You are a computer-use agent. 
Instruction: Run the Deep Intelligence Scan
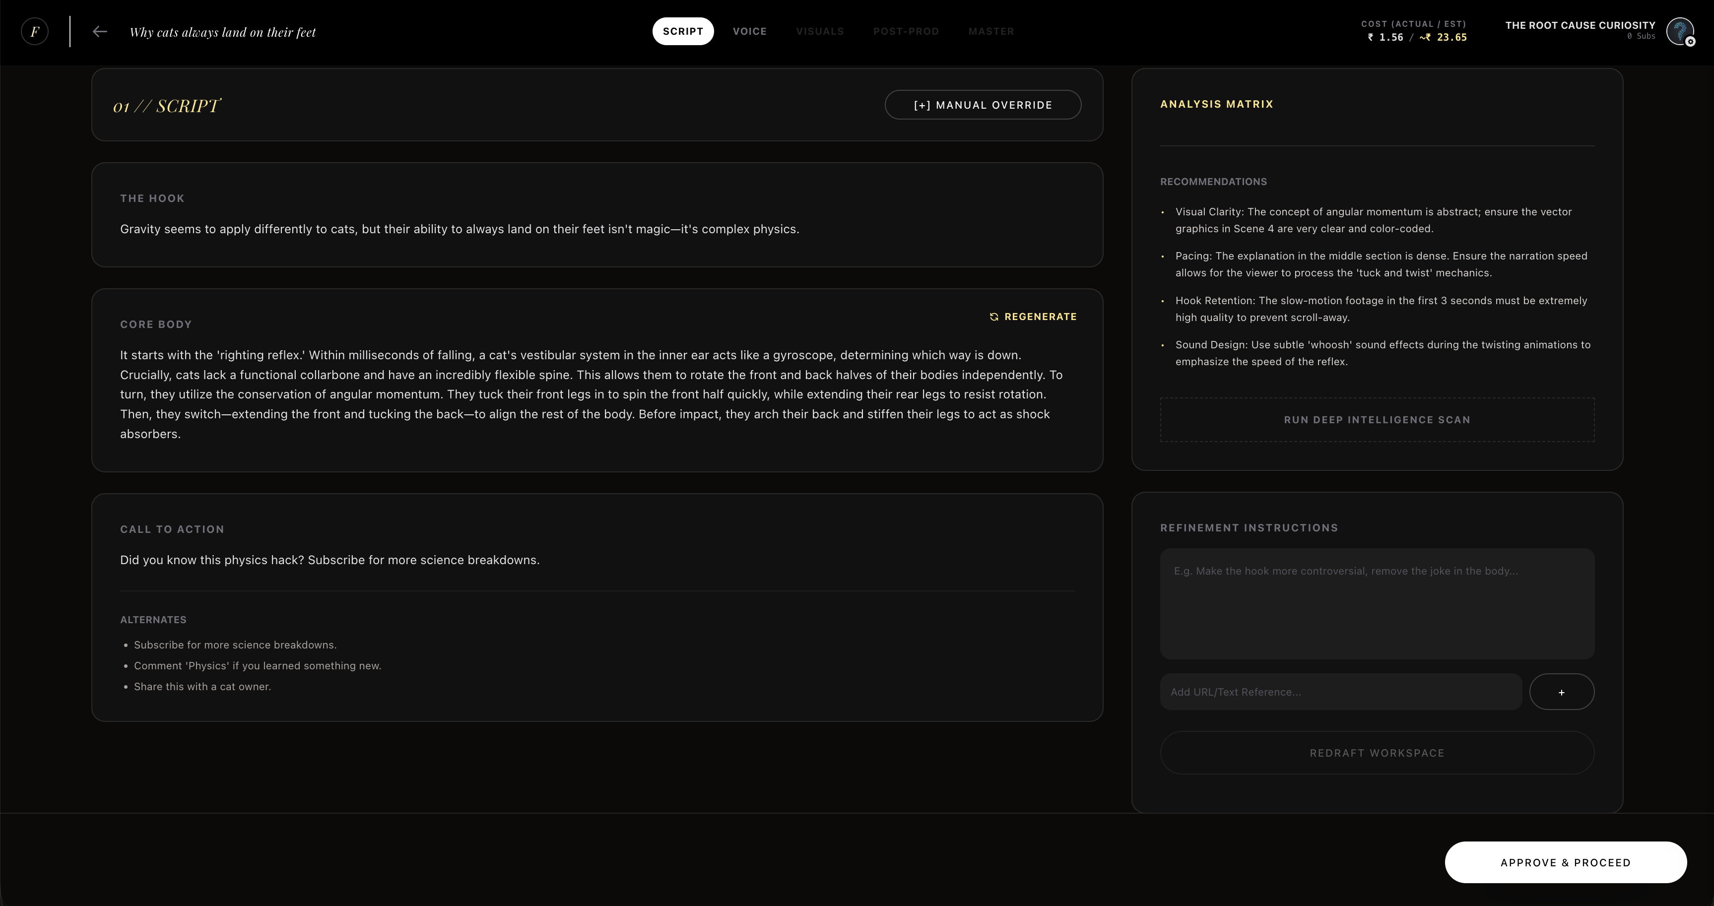(1377, 420)
